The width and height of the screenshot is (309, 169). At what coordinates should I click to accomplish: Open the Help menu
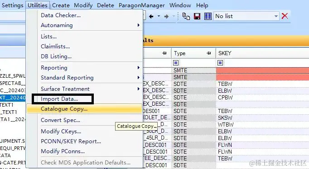202,5
